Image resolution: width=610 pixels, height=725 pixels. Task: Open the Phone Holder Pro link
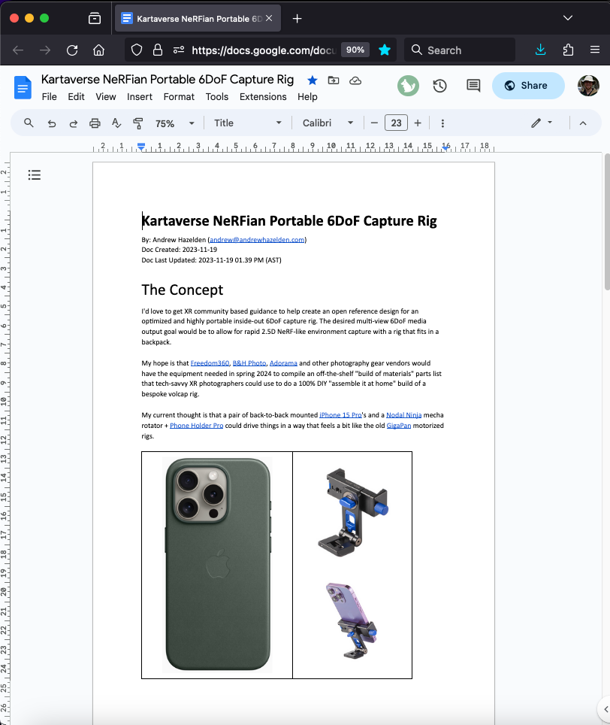click(x=196, y=426)
